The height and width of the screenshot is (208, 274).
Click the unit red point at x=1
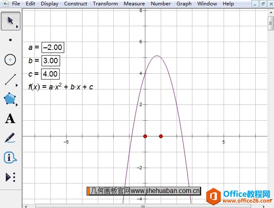pyautogui.click(x=161, y=136)
